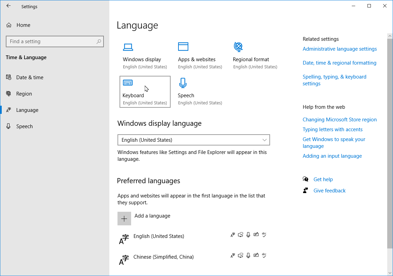Click the Apps & websites window icon
The width and height of the screenshot is (393, 276).
tap(183, 47)
